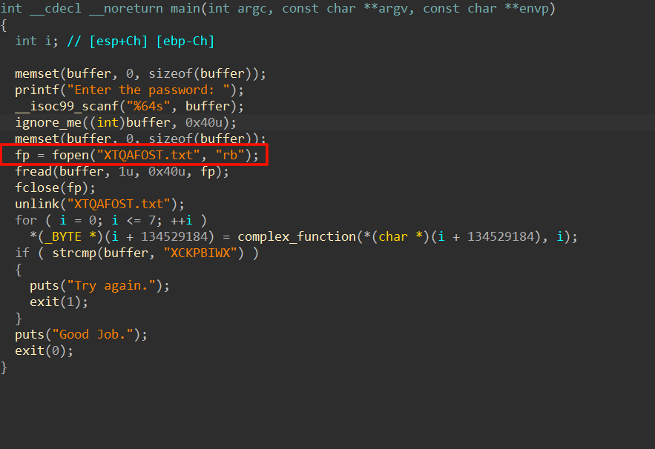The width and height of the screenshot is (655, 449).
Task: Click the printf "Enter the password: " line
Action: (x=129, y=90)
